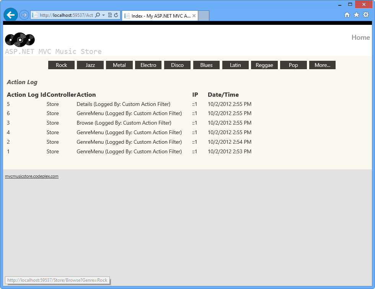Click the Reggae genre option
The height and width of the screenshot is (289, 375).
pos(264,65)
